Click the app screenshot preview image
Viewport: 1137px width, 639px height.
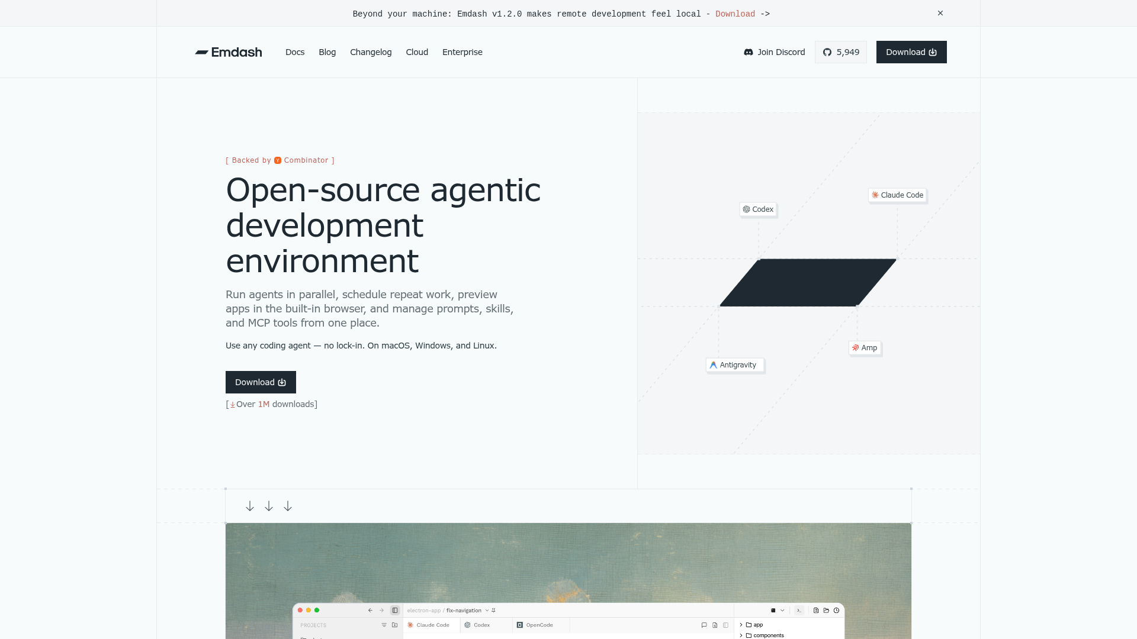click(x=568, y=580)
